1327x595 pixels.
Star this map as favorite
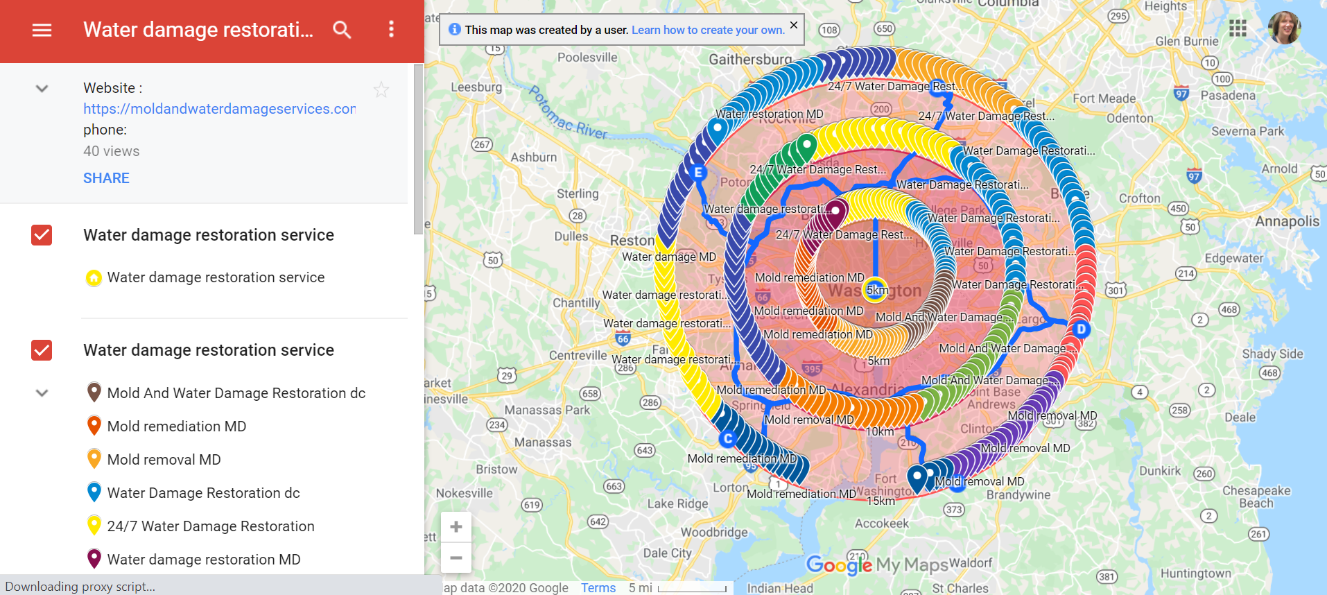pyautogui.click(x=381, y=89)
